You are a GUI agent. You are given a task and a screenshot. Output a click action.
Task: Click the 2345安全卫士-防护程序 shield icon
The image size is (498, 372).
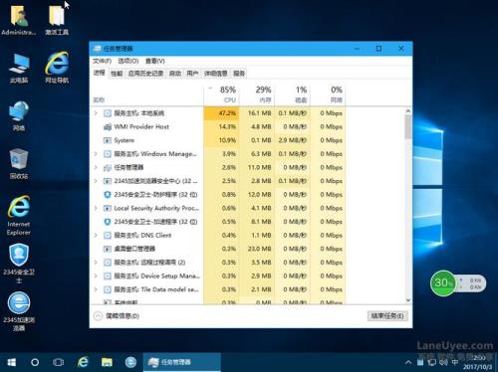108,195
